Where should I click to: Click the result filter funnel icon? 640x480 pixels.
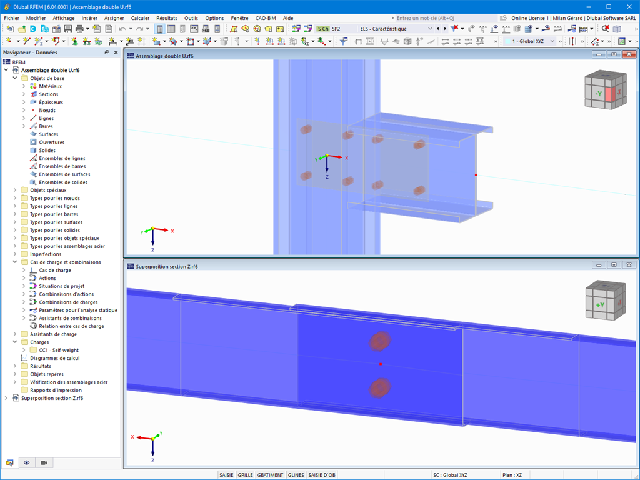pyautogui.click(x=344, y=41)
